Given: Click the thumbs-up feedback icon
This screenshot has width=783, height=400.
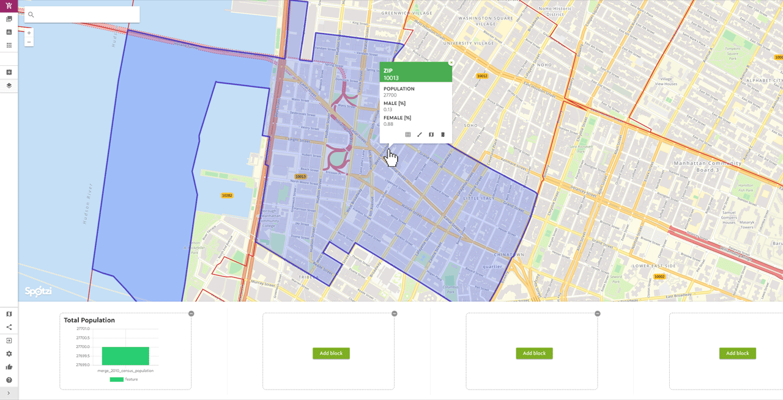Looking at the screenshot, I should pos(9,367).
